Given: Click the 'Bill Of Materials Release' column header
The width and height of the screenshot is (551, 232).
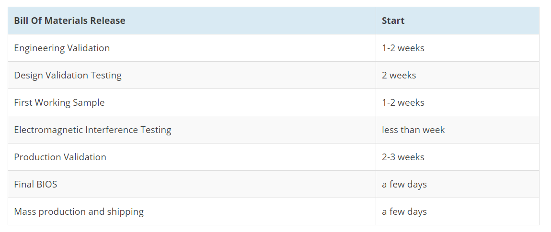Looking at the screenshot, I should click(x=192, y=21).
